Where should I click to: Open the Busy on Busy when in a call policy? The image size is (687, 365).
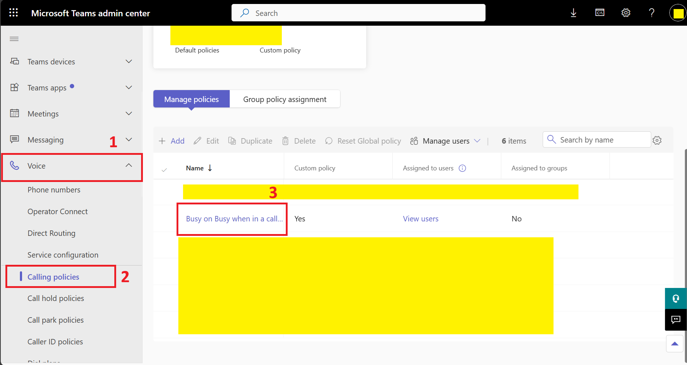click(x=234, y=218)
